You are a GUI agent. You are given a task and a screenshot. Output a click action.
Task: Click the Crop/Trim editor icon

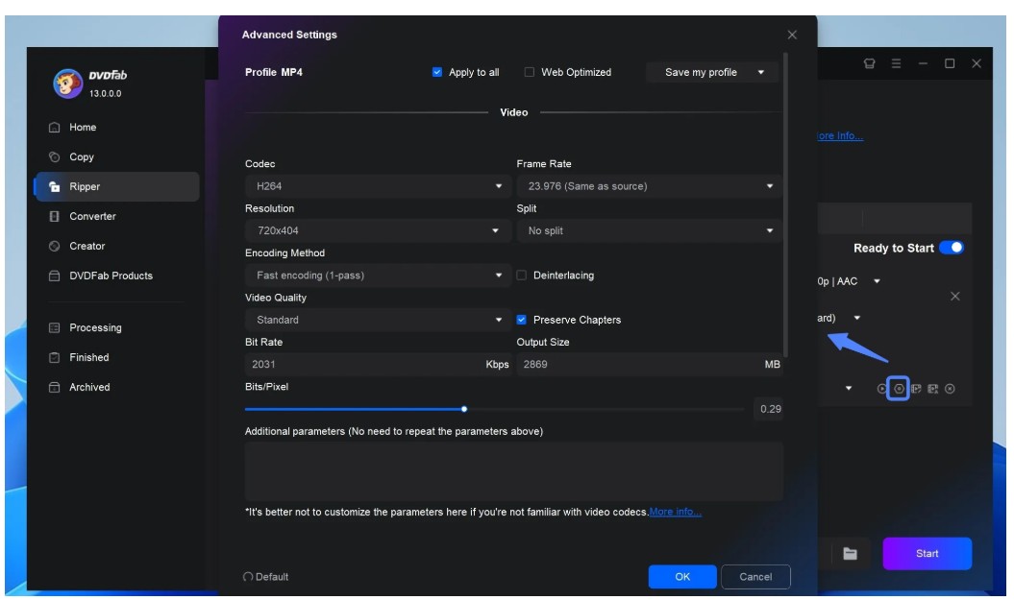[932, 388]
